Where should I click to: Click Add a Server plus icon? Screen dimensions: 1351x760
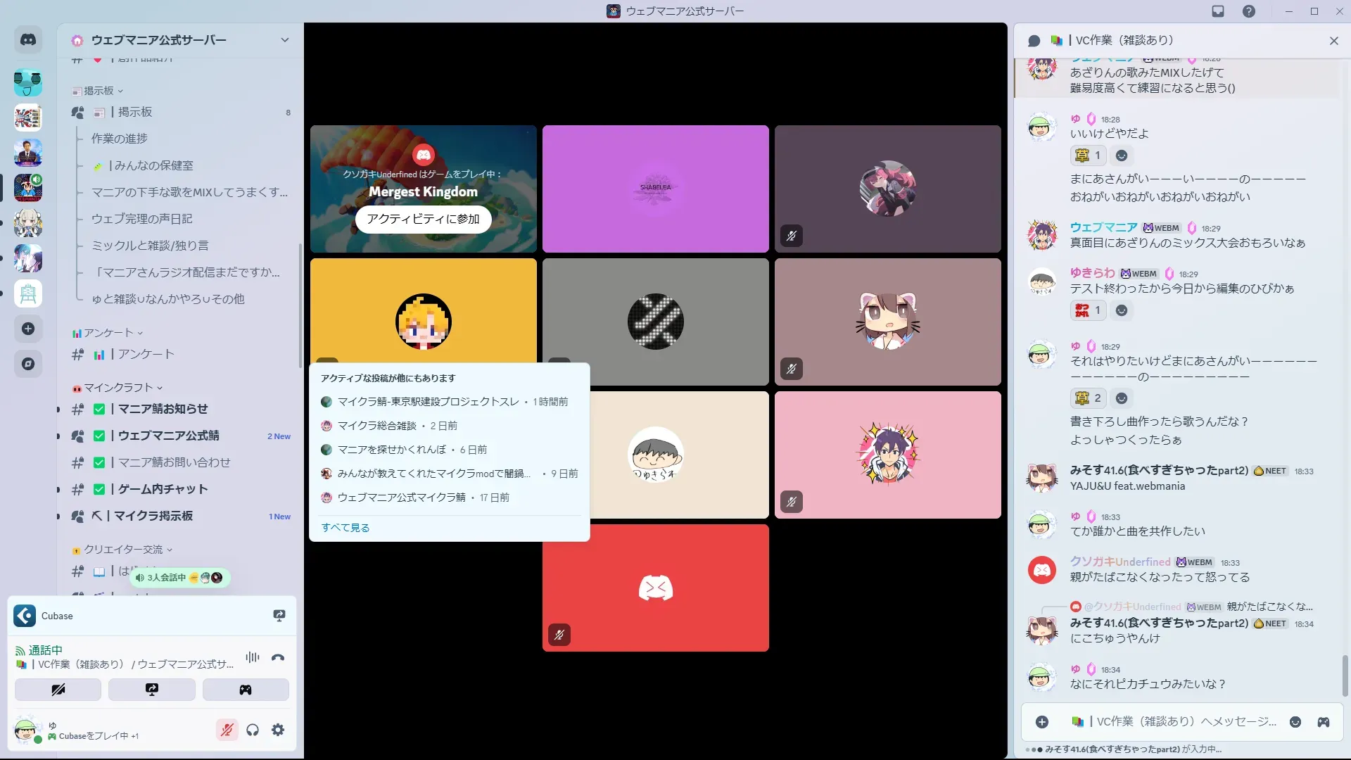coord(28,329)
